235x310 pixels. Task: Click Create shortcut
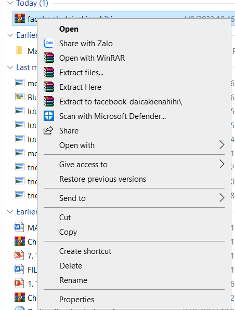click(x=85, y=251)
